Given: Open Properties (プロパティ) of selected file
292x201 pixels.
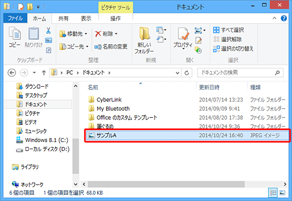Looking at the screenshot, I should pos(183,38).
